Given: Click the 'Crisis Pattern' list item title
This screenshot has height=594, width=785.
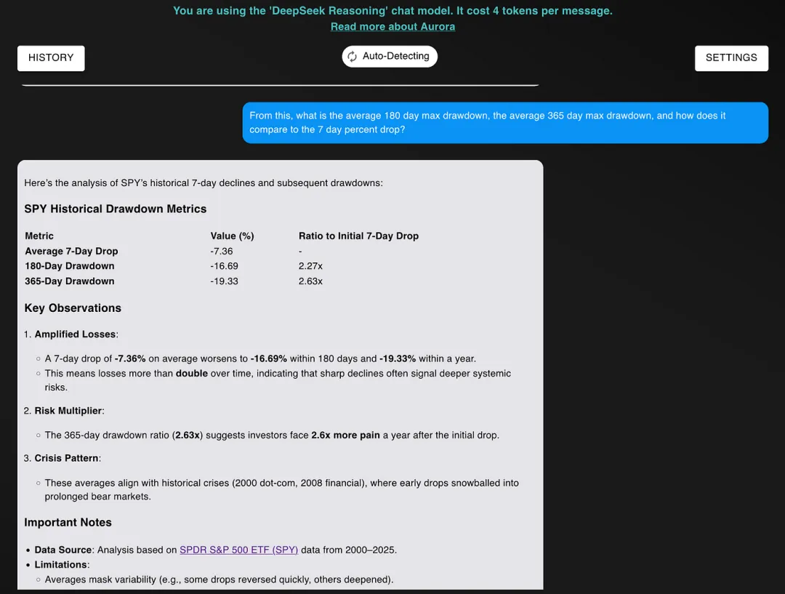Looking at the screenshot, I should (x=67, y=458).
